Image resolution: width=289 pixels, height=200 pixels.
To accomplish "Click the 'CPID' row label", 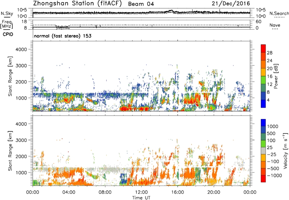I will click(x=8, y=34).
